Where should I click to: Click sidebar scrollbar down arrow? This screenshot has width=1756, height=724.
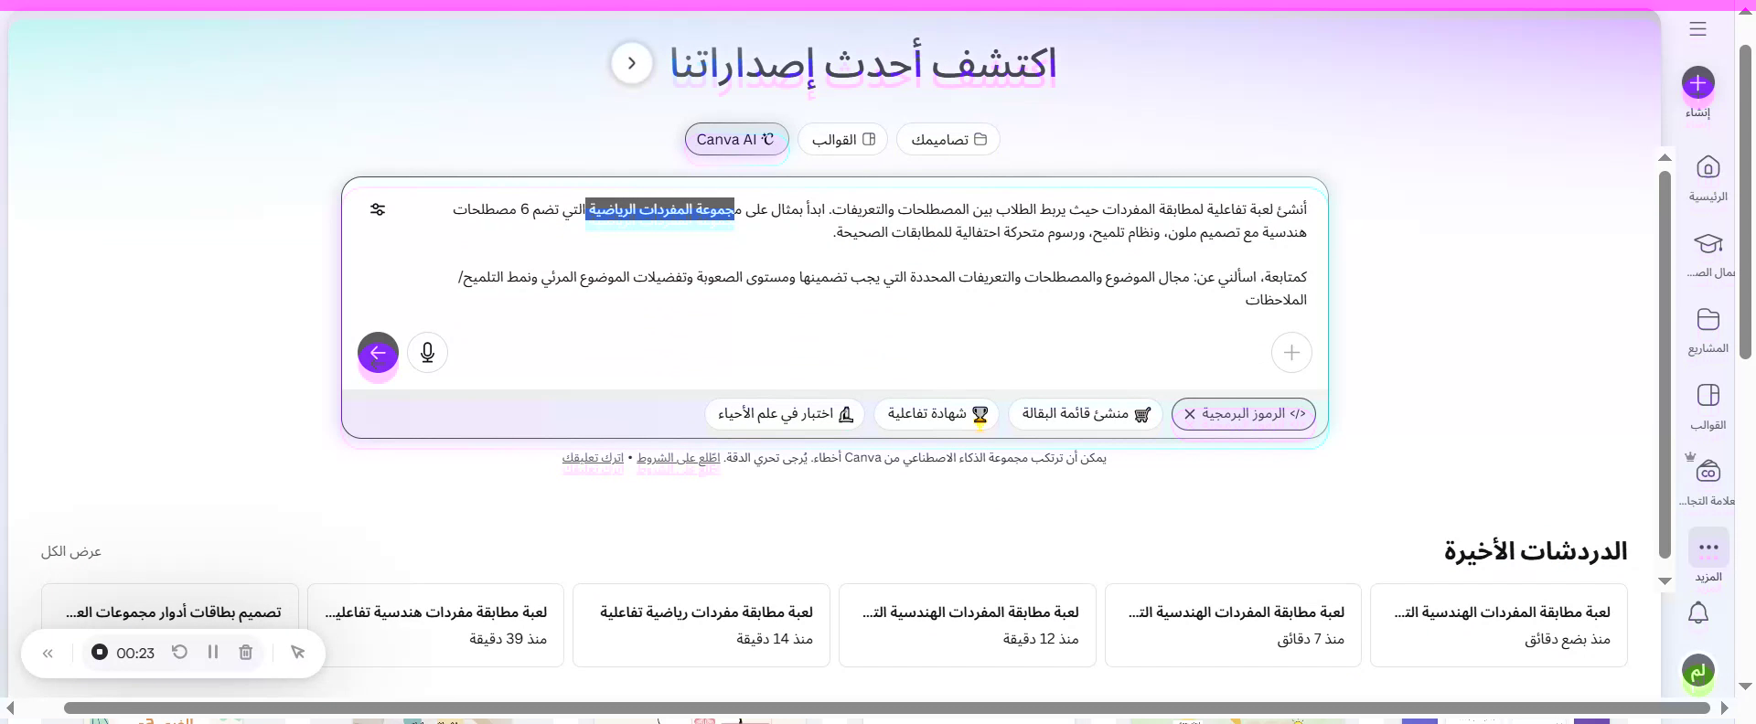pyautogui.click(x=1665, y=581)
